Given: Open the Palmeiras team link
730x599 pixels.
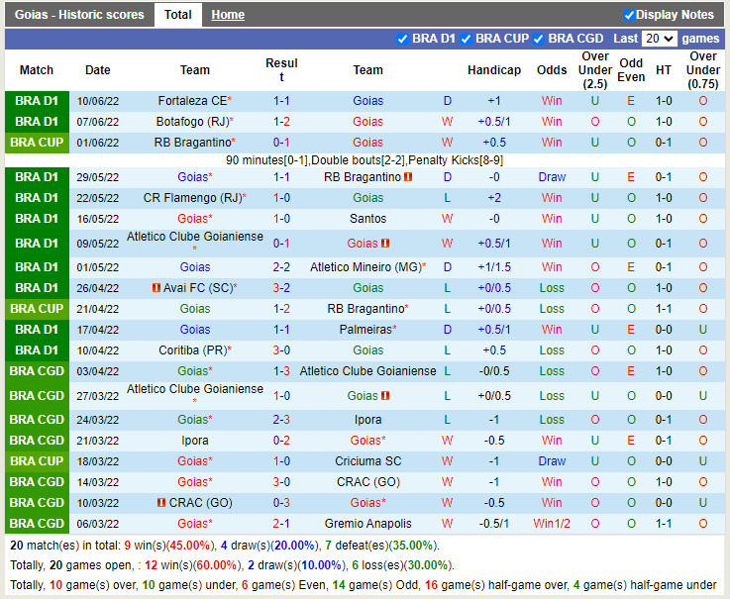Looking at the screenshot, I should coord(365,330).
